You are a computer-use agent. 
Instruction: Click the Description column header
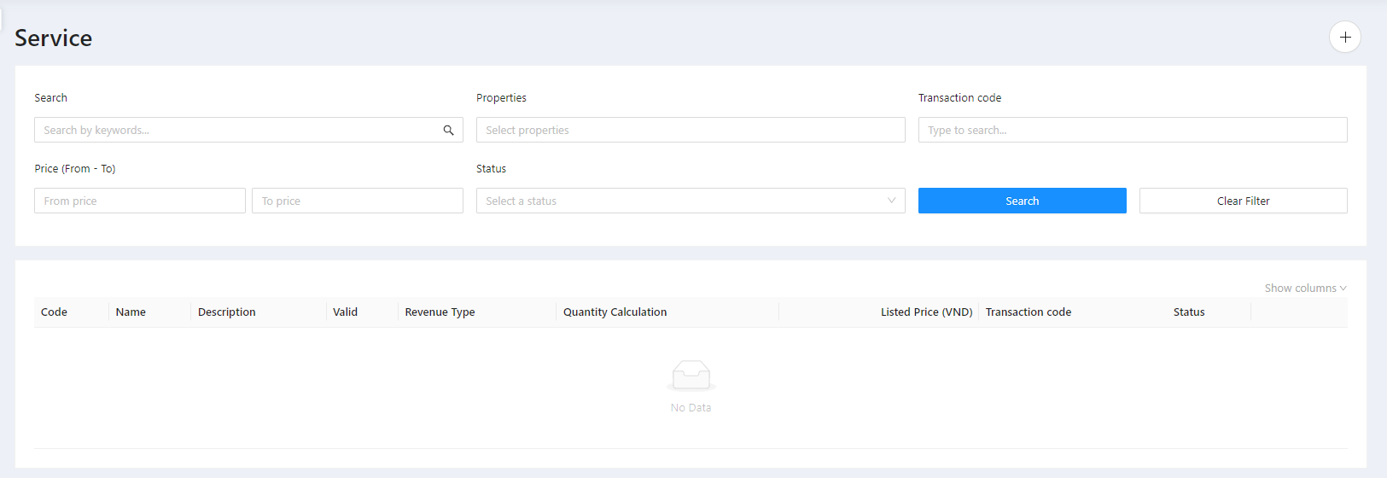pos(226,312)
